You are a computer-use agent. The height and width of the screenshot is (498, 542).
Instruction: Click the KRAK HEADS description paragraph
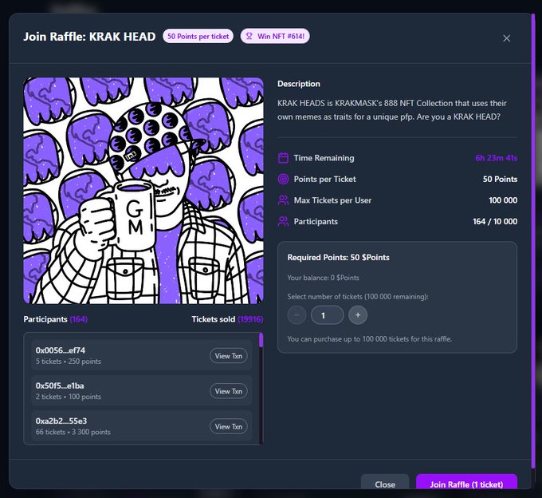click(x=392, y=109)
